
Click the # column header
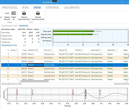[8, 50]
